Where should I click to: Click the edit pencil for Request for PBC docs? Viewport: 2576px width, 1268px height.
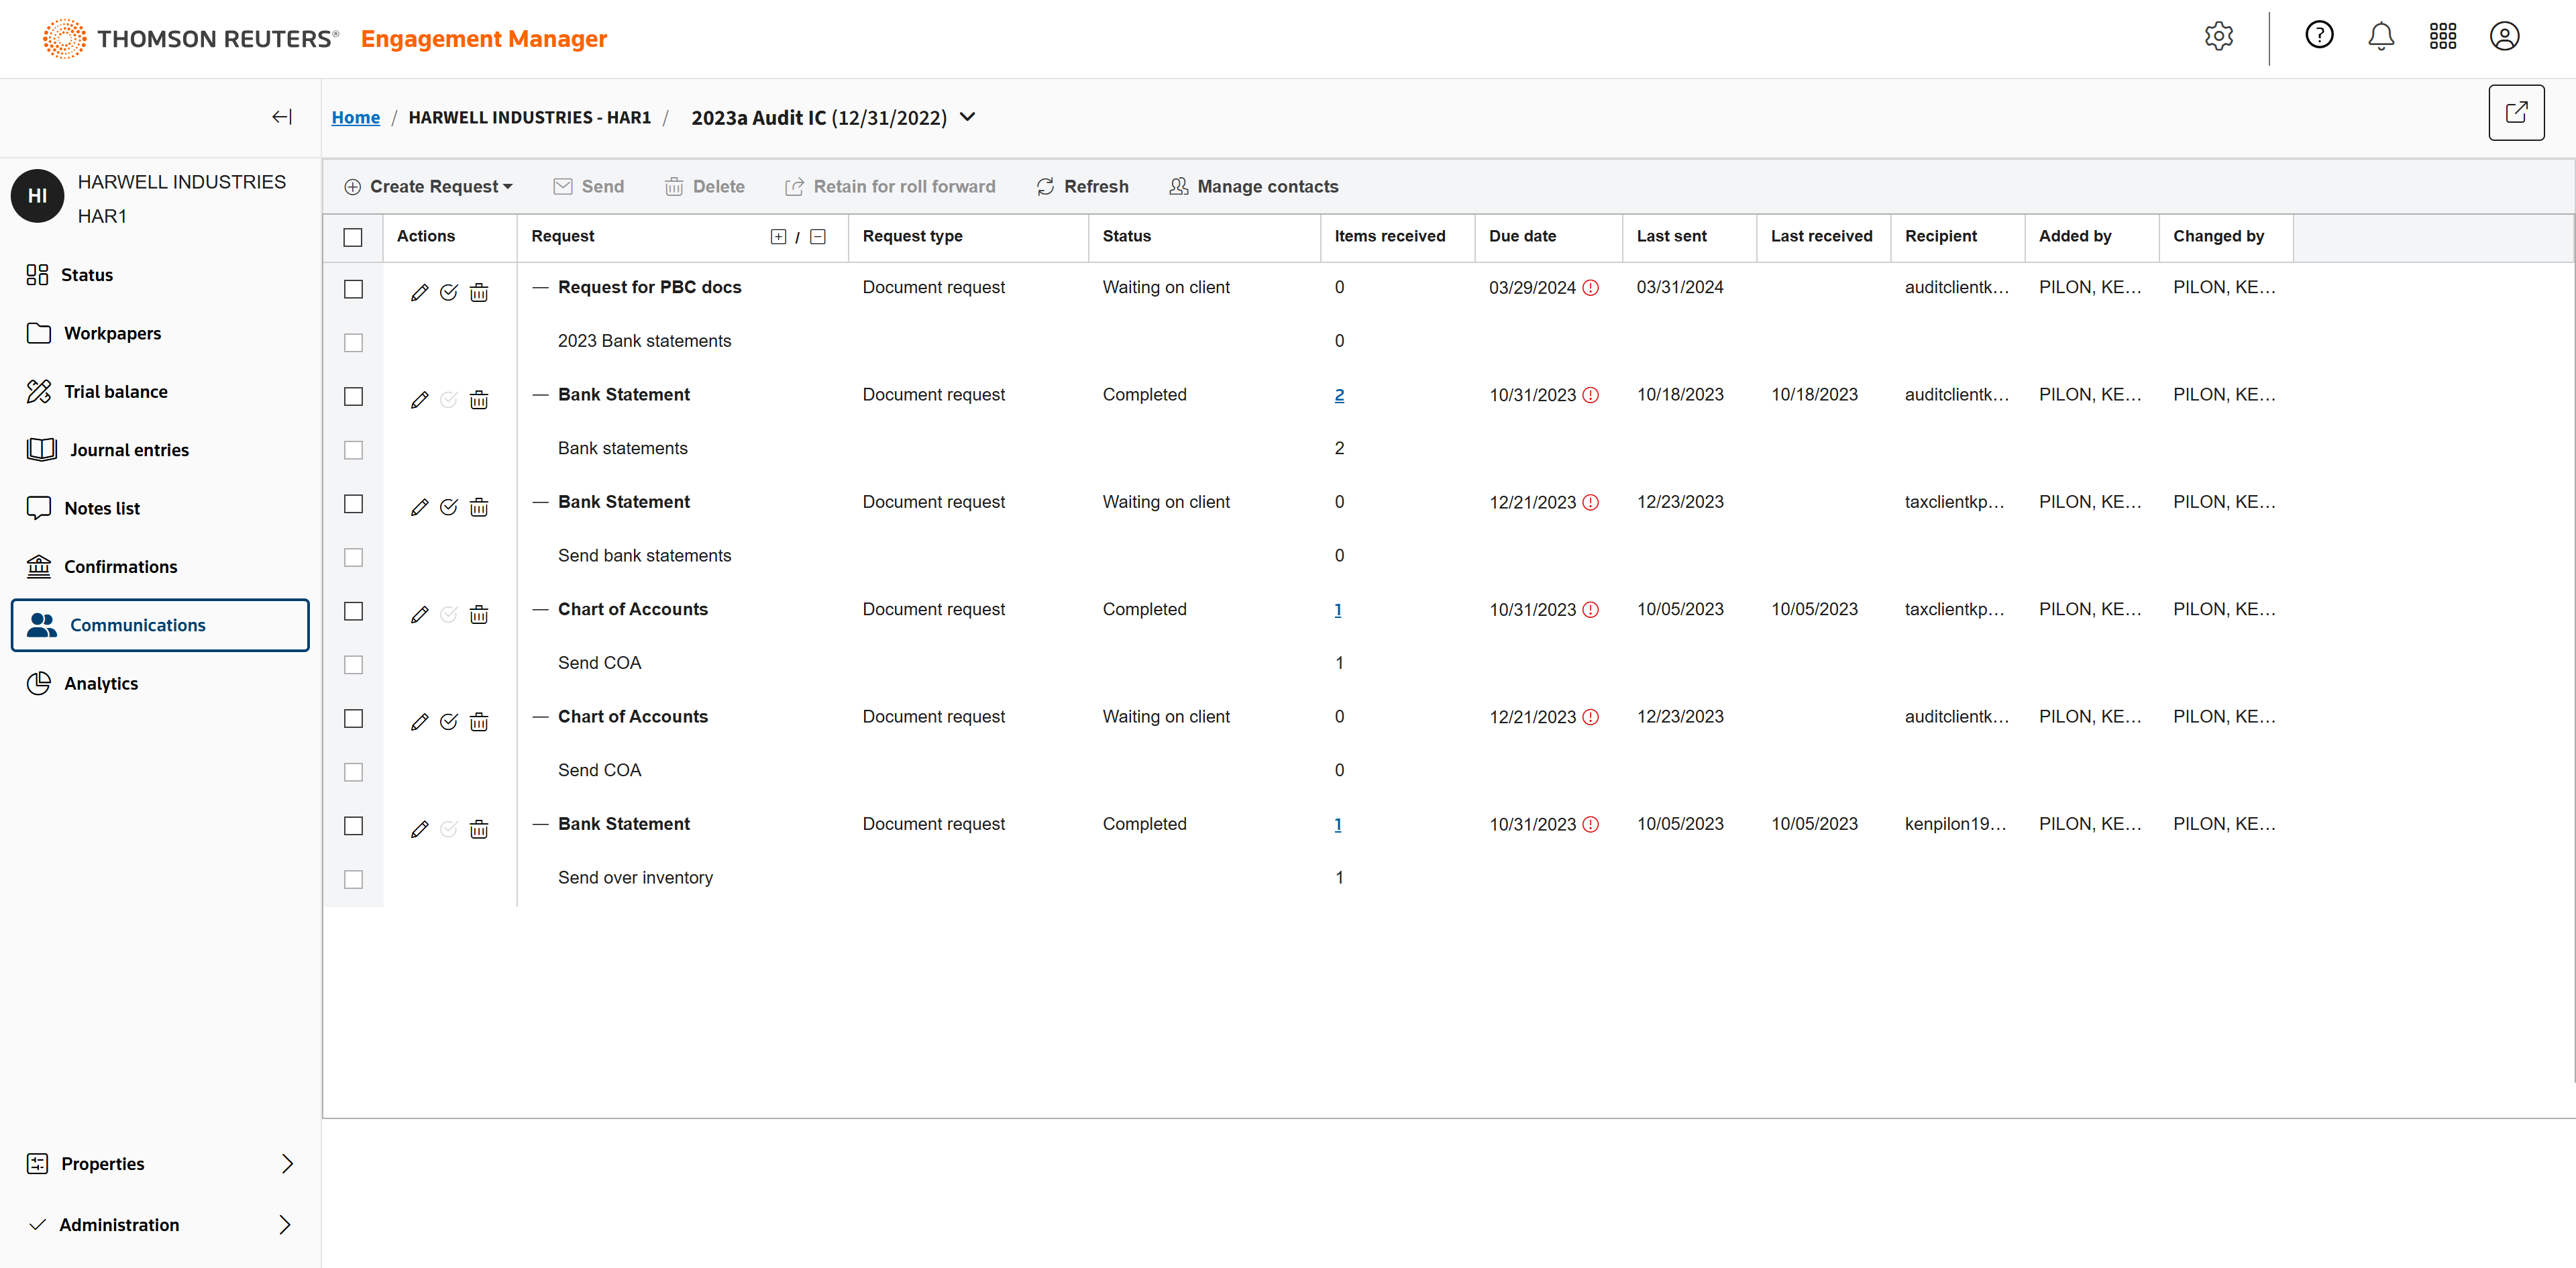coord(419,291)
